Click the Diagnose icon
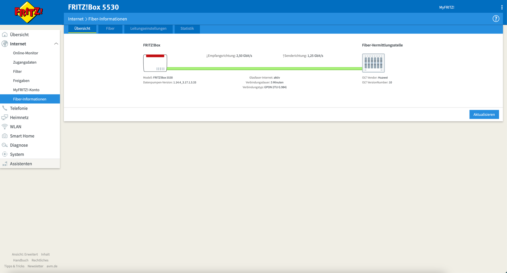 click(x=5, y=145)
